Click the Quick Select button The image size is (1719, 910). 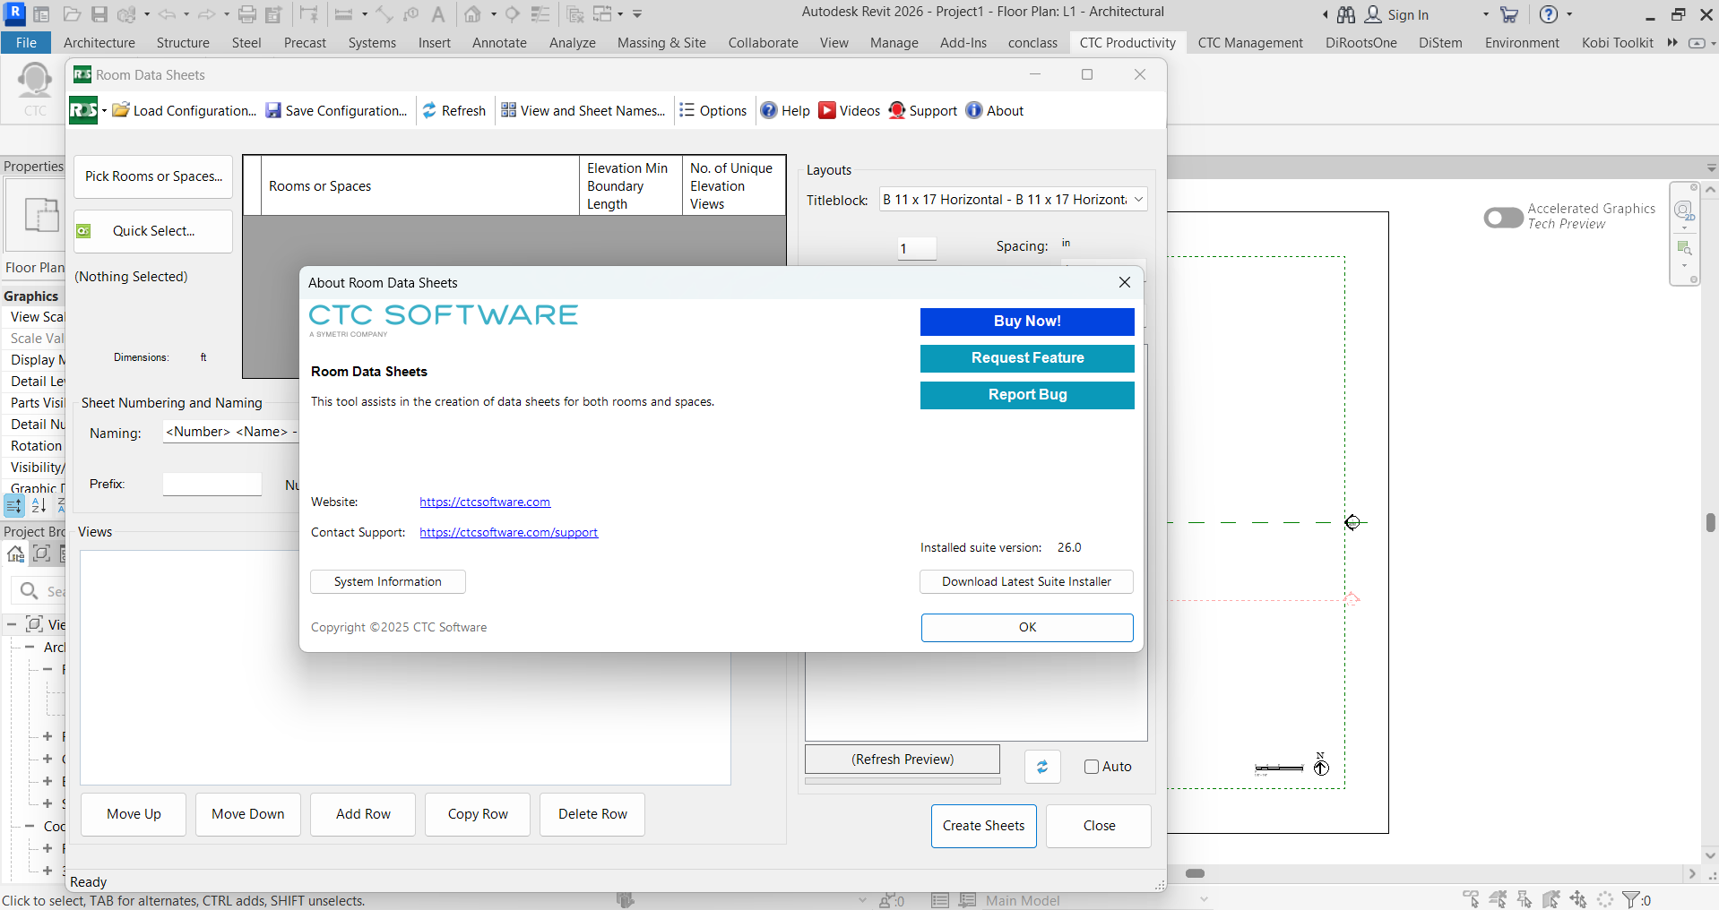click(x=153, y=231)
